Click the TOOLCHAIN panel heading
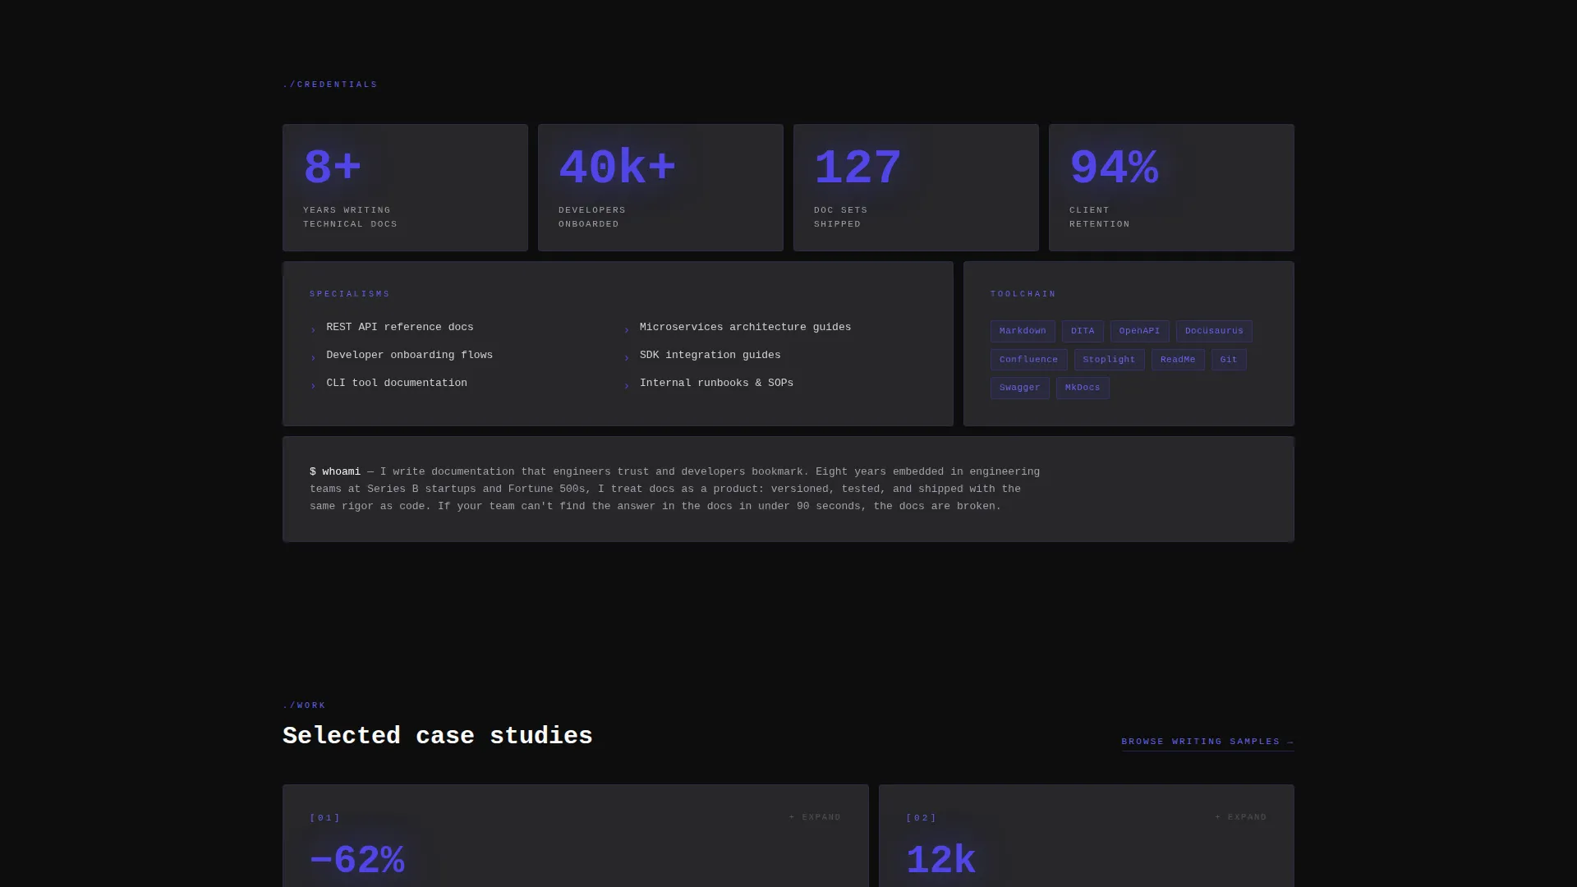The height and width of the screenshot is (887, 1577). tap(1023, 294)
